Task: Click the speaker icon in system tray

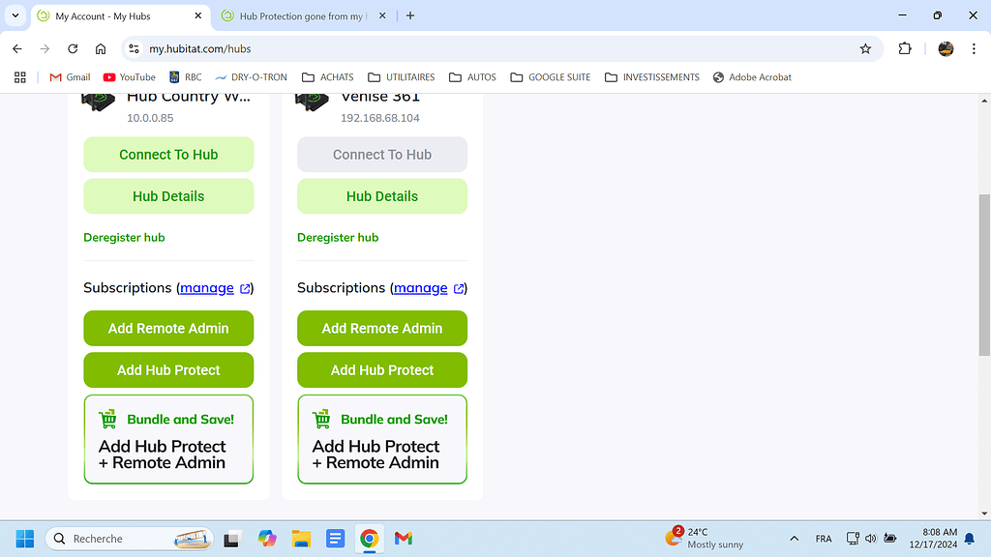Action: [870, 538]
